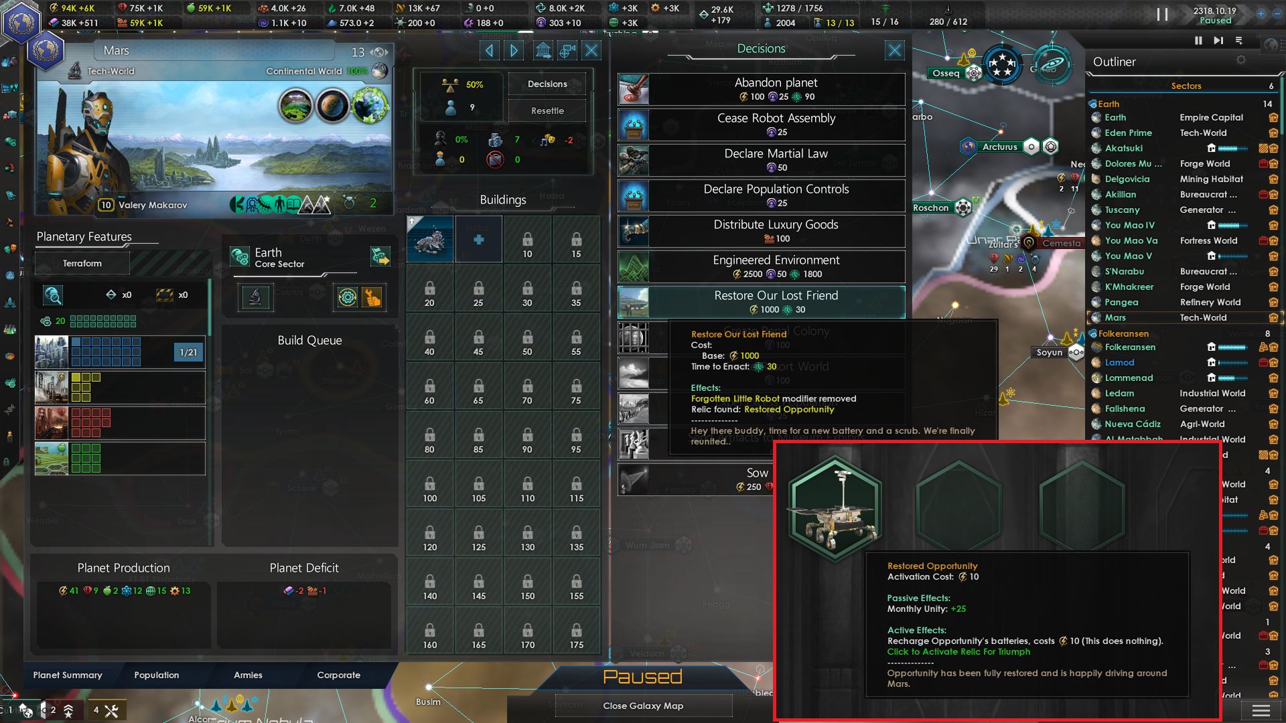Switch to the Population tab

(156, 675)
